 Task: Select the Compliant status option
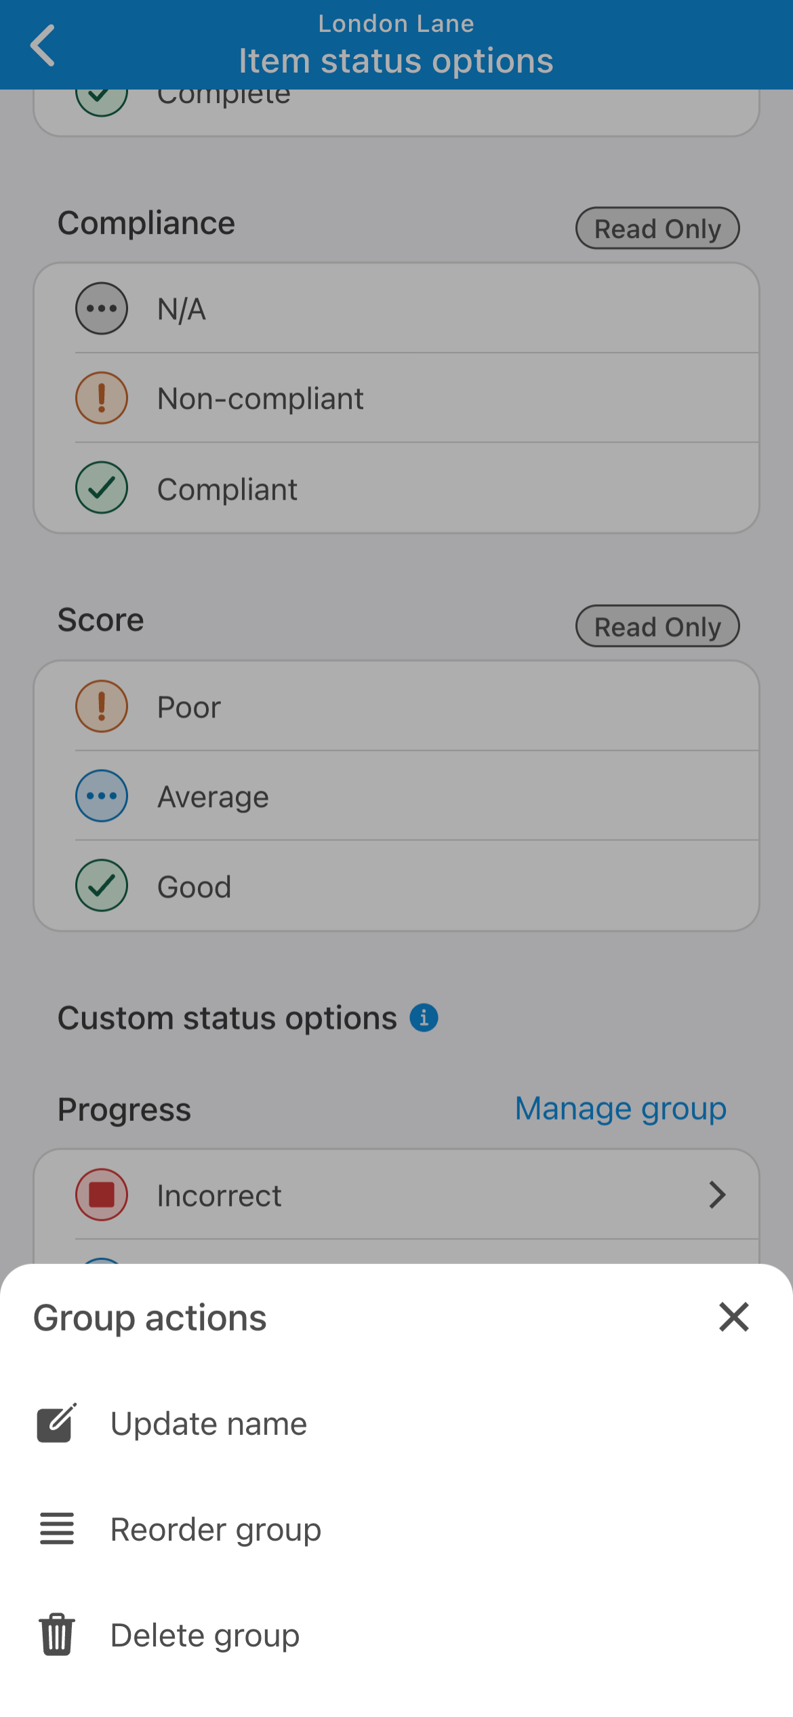(228, 489)
